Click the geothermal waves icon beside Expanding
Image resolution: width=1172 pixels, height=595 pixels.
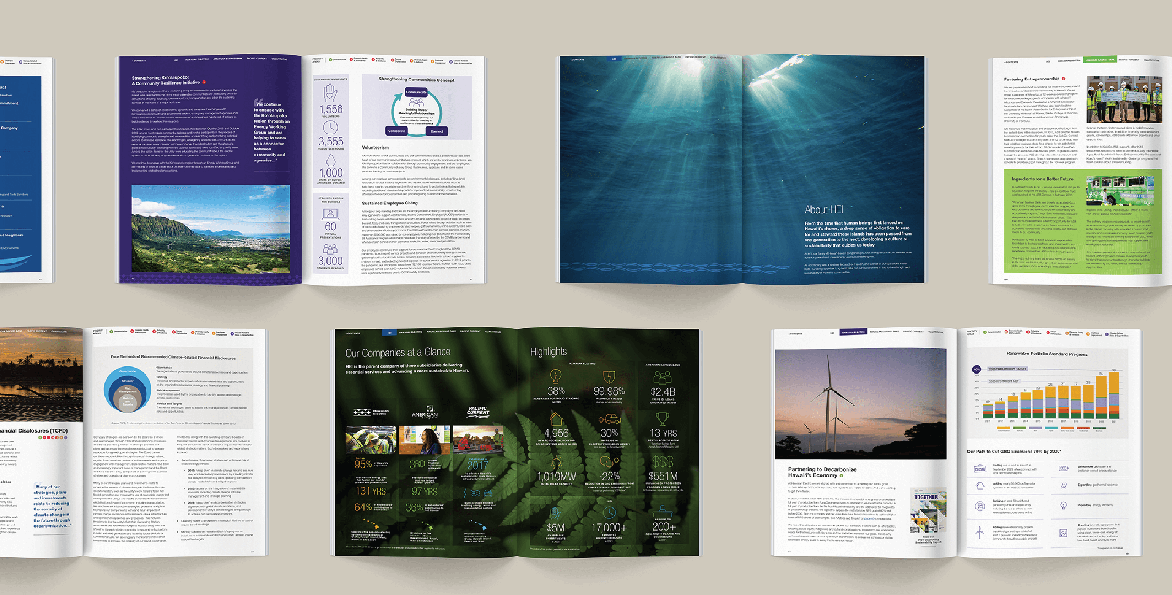1064,486
